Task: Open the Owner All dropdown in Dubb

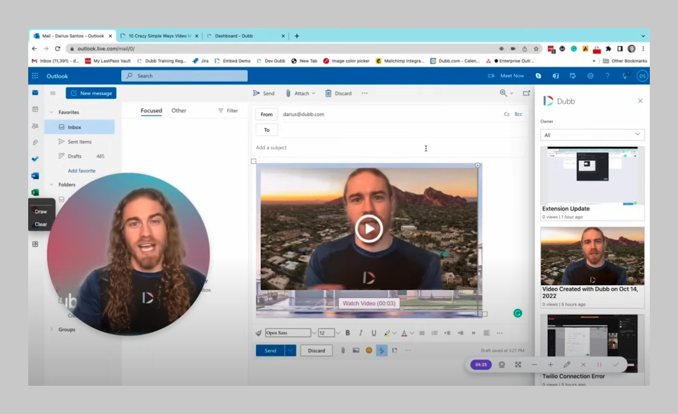Action: click(592, 135)
